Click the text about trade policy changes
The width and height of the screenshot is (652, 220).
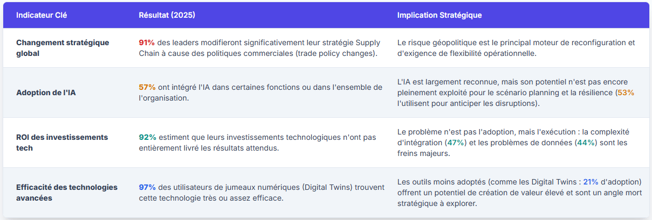[259, 48]
